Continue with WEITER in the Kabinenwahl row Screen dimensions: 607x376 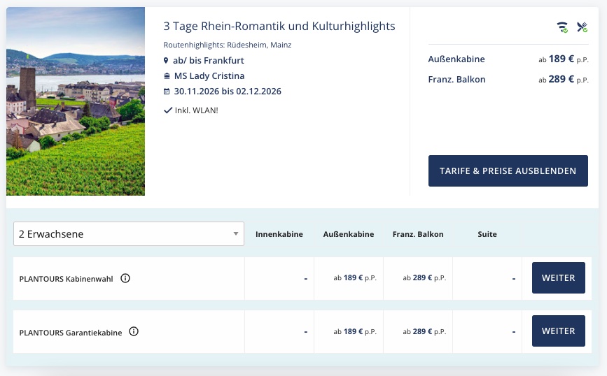(558, 278)
